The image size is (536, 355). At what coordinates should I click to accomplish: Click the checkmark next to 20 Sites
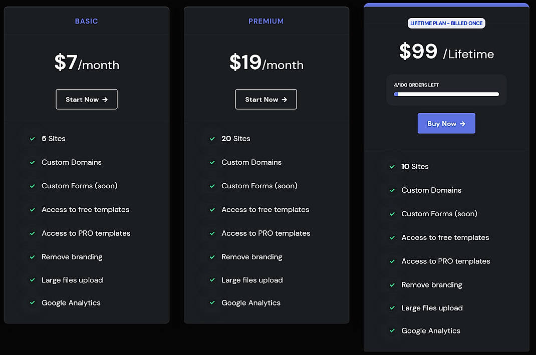click(212, 139)
